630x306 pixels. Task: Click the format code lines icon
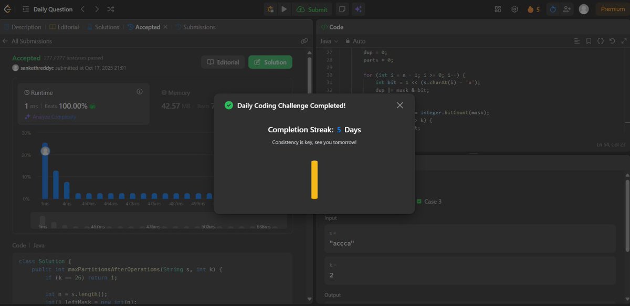coord(577,41)
